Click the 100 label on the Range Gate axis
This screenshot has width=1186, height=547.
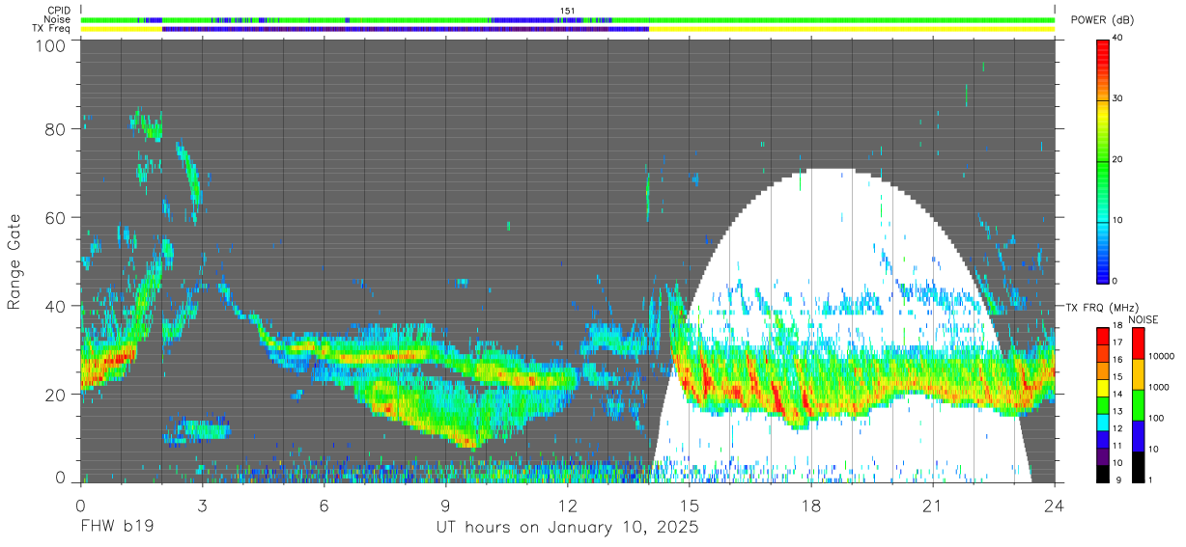[50, 45]
